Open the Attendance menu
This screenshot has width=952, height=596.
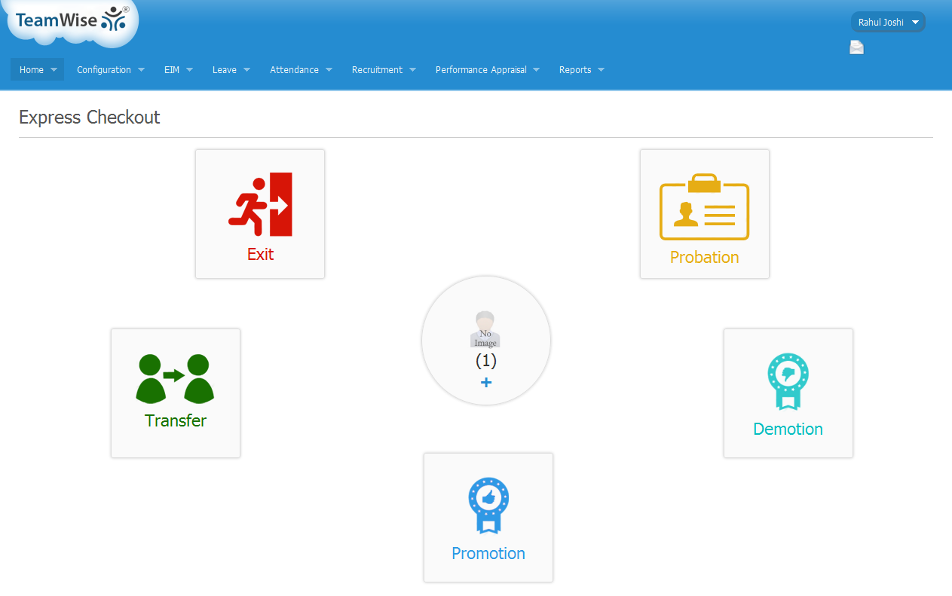tap(302, 70)
